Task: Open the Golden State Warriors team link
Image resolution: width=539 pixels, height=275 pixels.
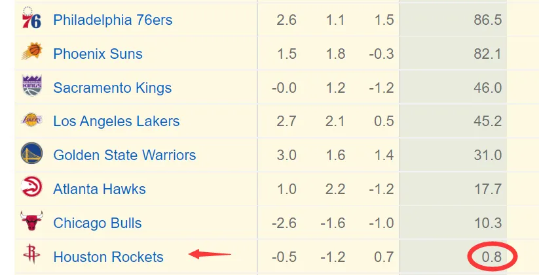Action: [124, 155]
